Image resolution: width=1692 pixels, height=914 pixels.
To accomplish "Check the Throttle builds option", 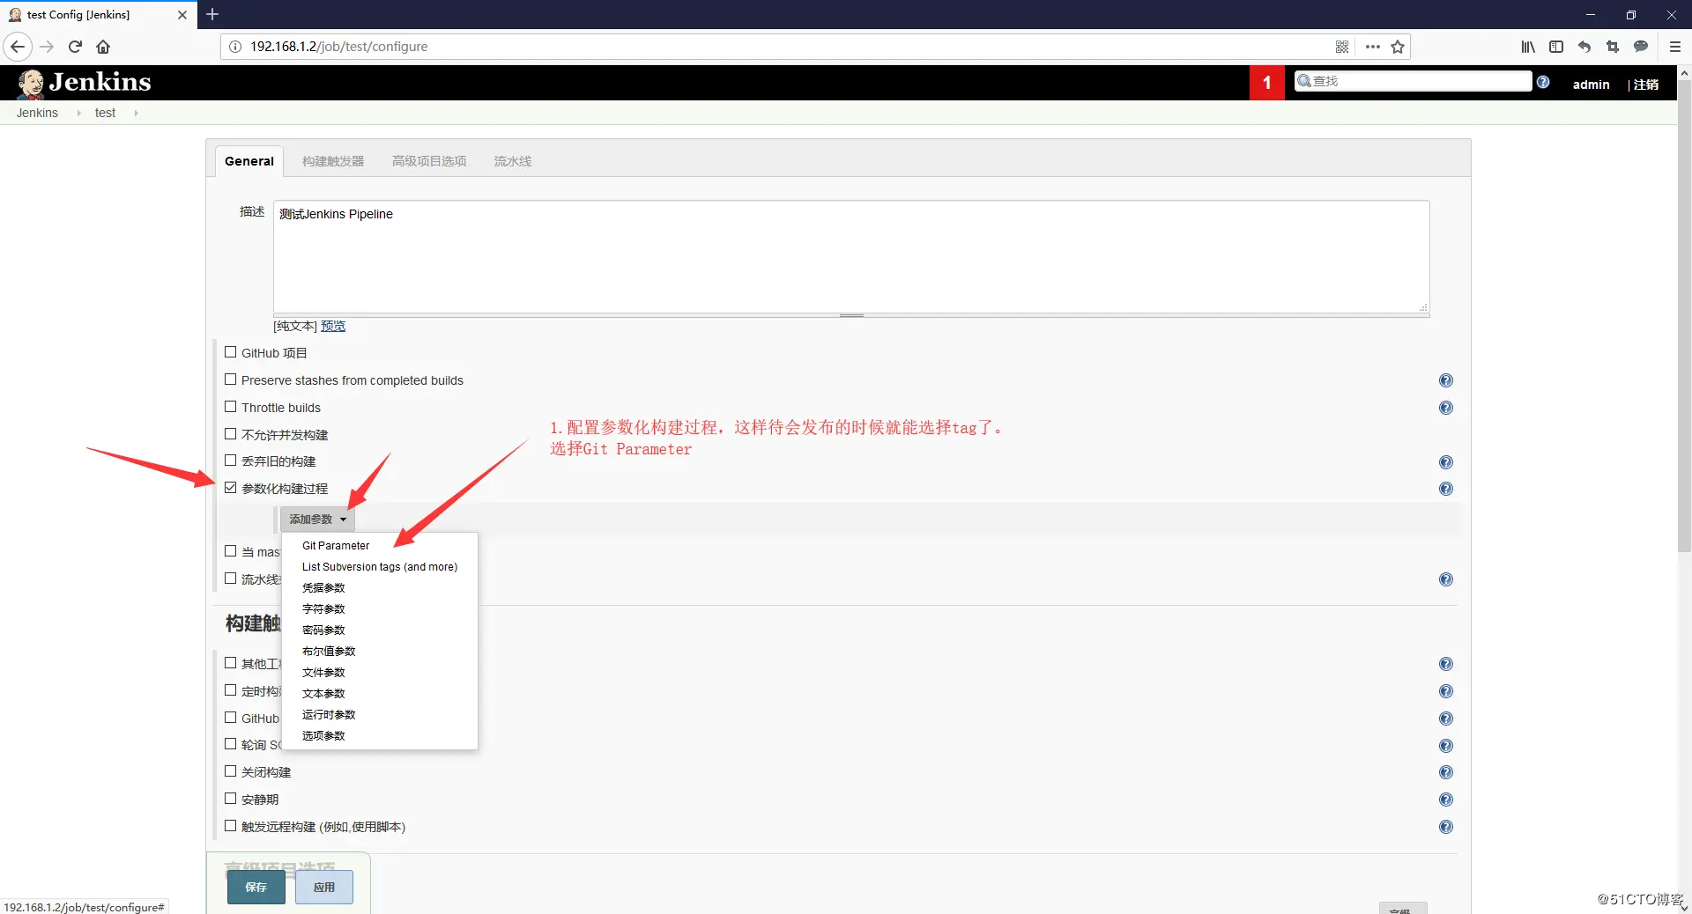I will pyautogui.click(x=231, y=407).
